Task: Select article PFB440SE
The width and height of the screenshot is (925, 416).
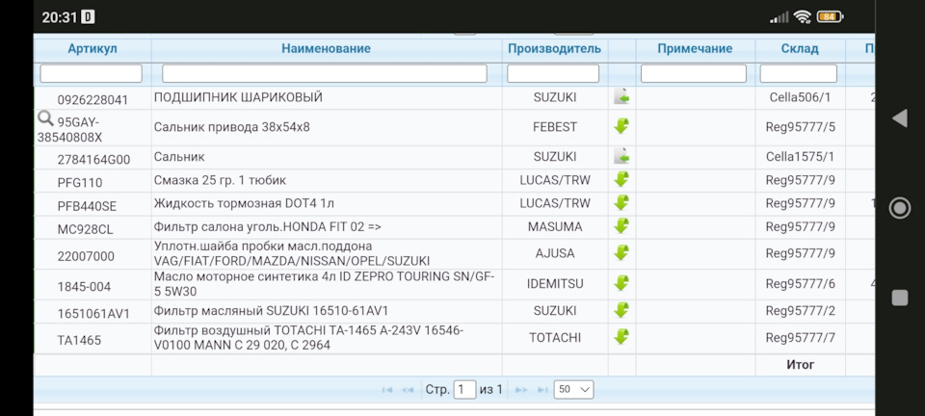Action: 87,206
